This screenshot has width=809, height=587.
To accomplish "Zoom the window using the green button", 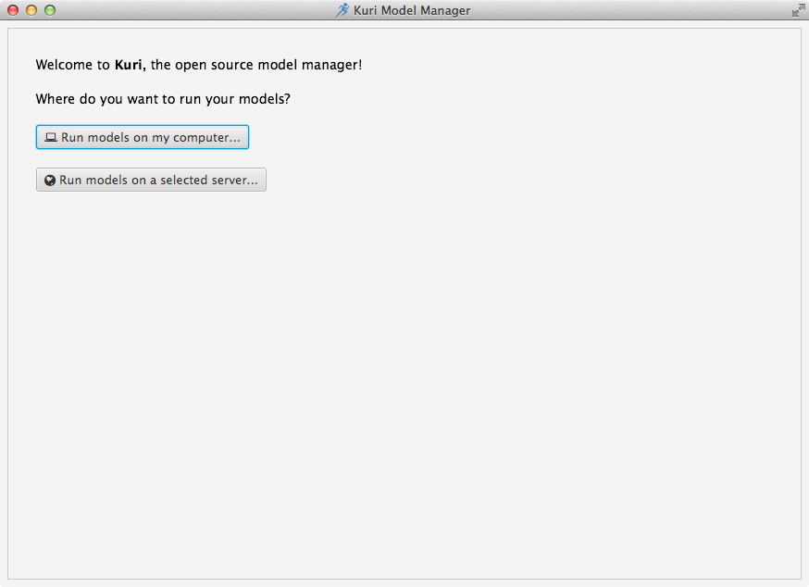I will tap(50, 10).
